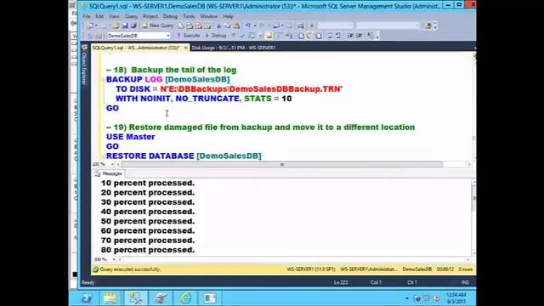Uncomment the selected lines

click(338, 36)
